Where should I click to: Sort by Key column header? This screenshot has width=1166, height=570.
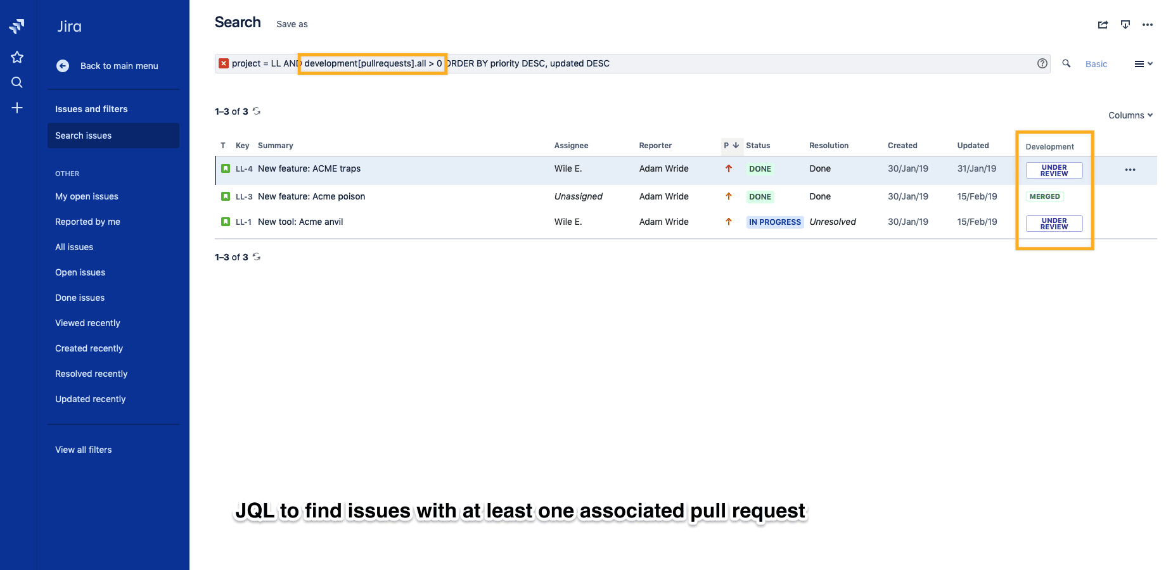(x=242, y=146)
